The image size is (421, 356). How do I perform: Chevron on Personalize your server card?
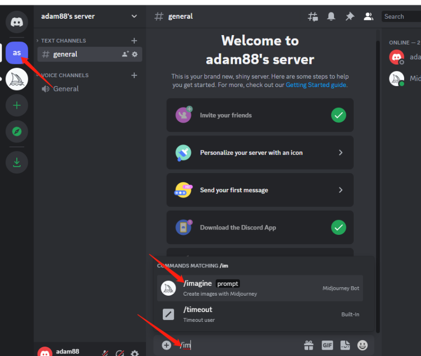point(340,152)
